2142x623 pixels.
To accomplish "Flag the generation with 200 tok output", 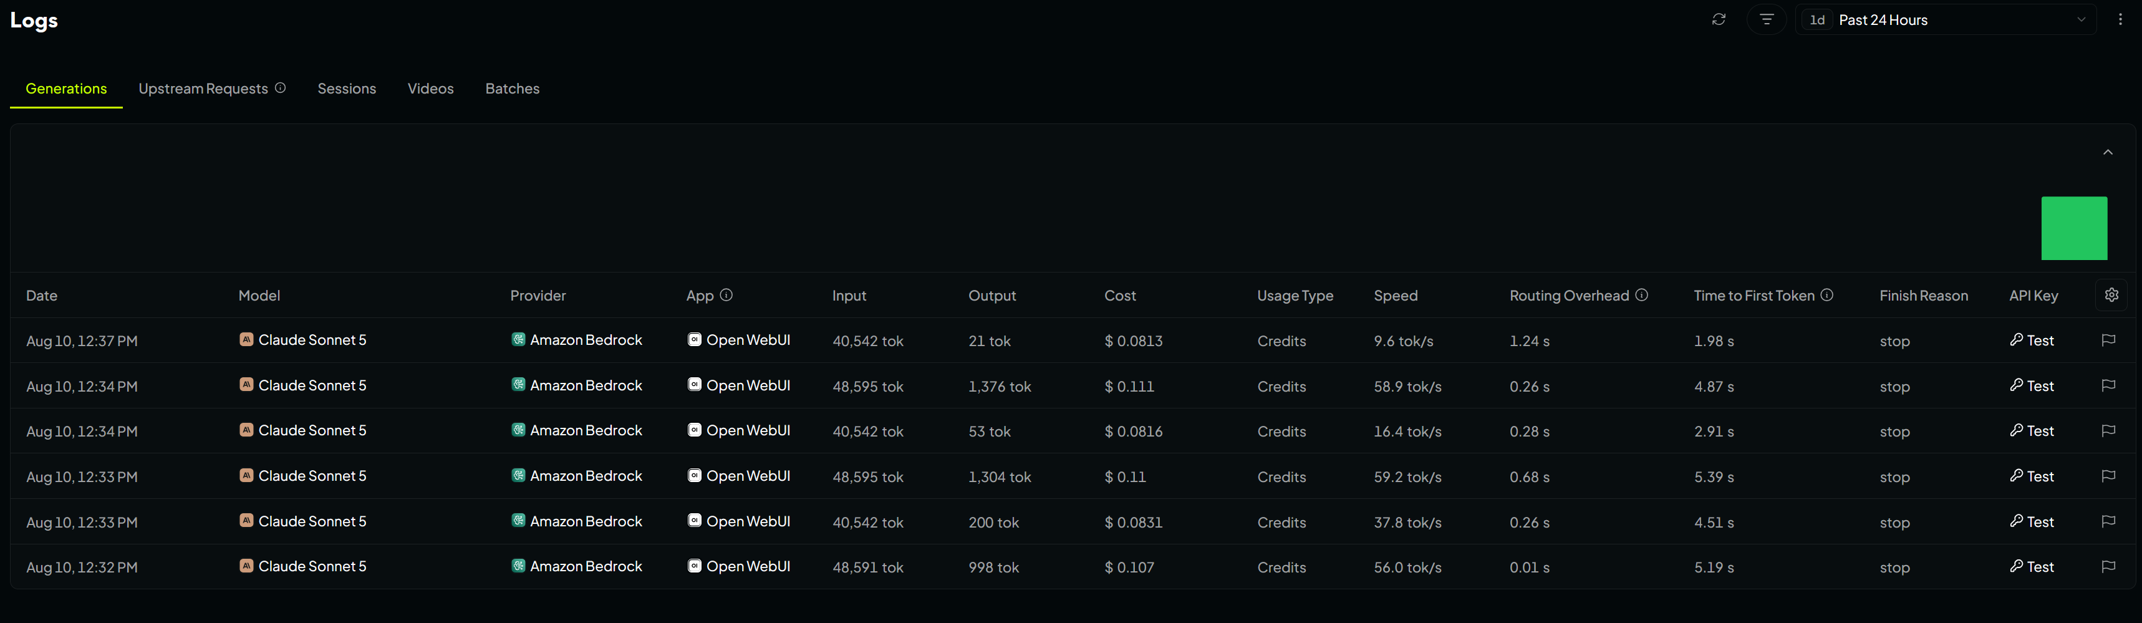I will (x=2108, y=521).
